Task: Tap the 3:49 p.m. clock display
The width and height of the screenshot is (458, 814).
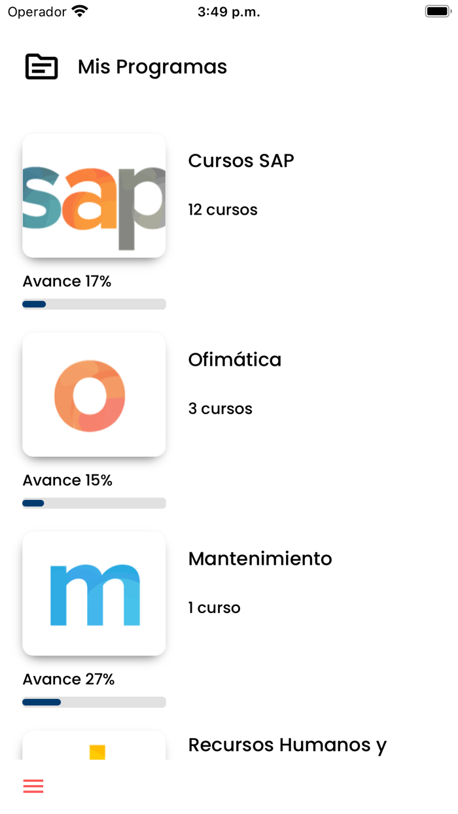Action: point(228,10)
